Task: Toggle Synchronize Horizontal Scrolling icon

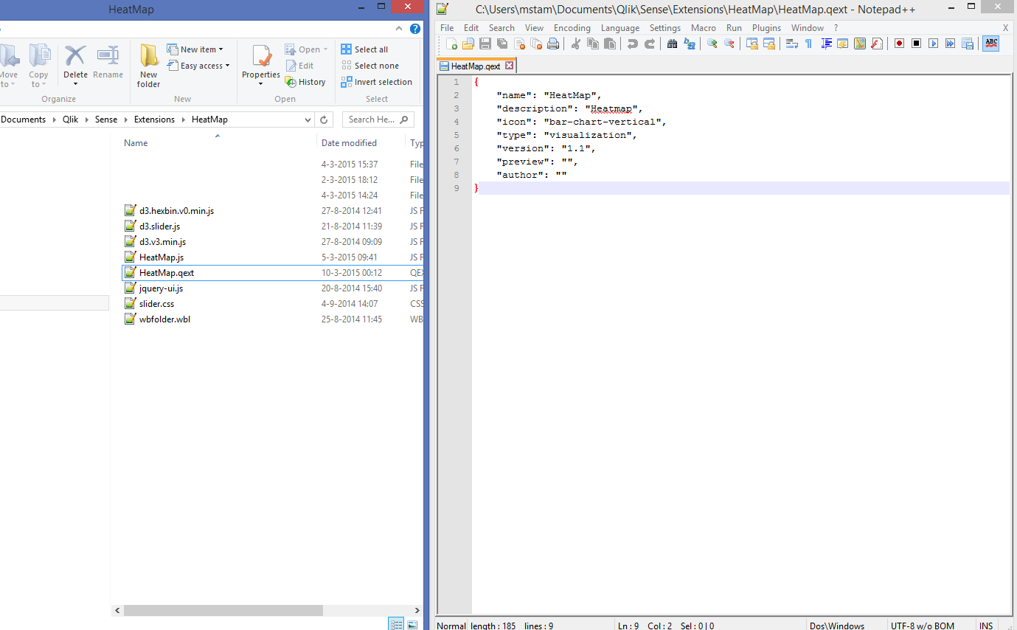Action: tap(769, 44)
